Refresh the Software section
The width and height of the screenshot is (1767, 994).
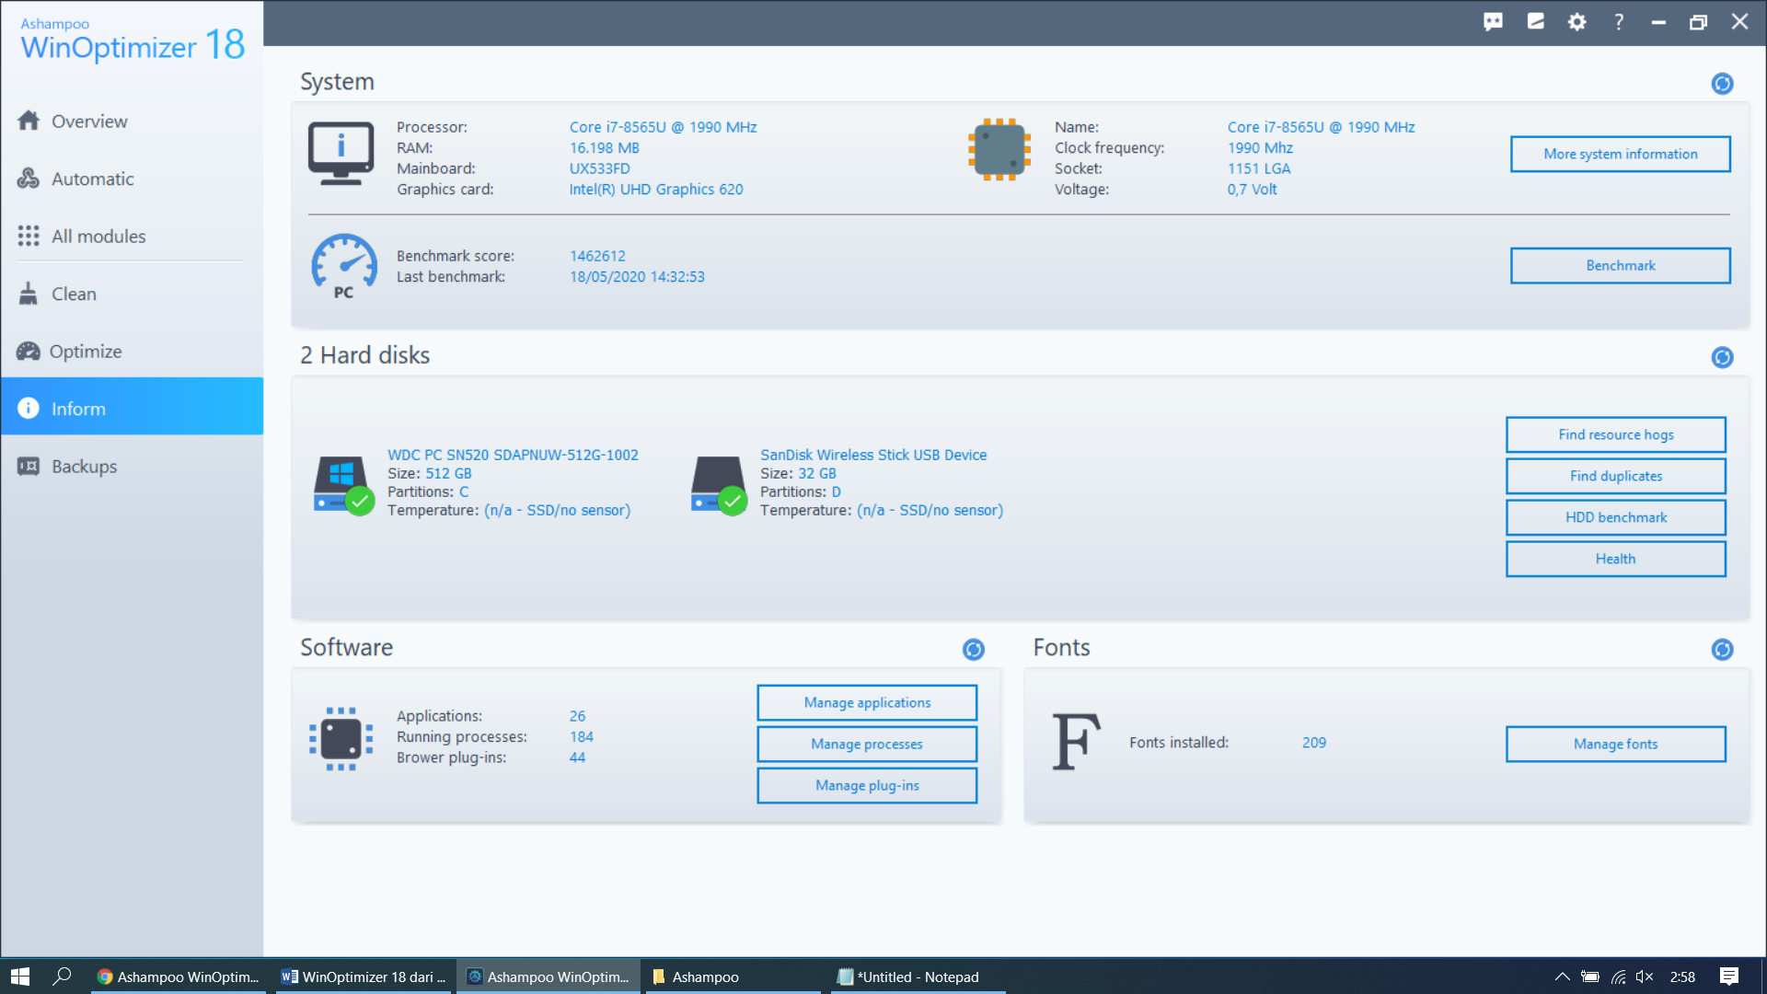point(973,650)
